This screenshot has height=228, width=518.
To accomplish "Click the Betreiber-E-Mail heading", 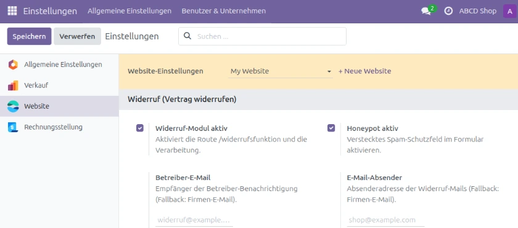I will coord(183,178).
